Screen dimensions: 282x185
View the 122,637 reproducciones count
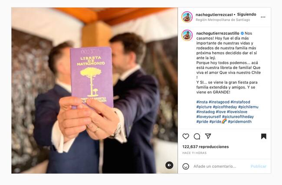[206, 147]
